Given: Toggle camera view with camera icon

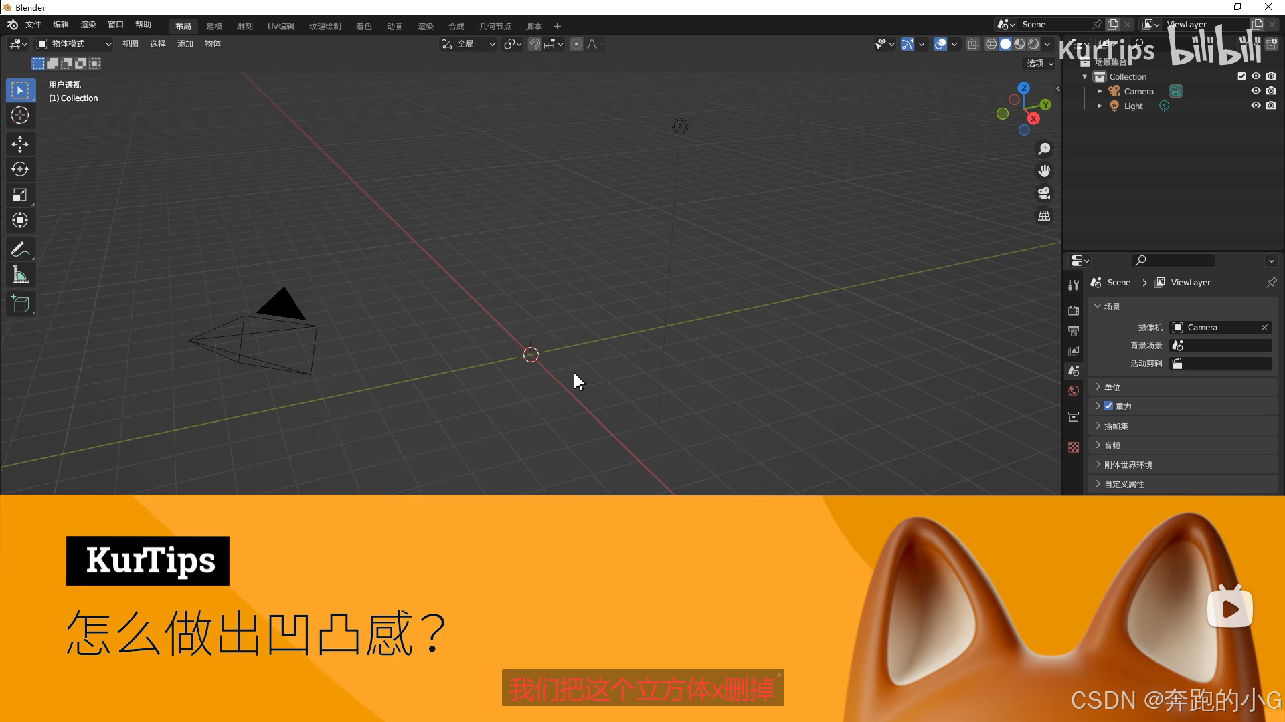Looking at the screenshot, I should click(x=1044, y=194).
